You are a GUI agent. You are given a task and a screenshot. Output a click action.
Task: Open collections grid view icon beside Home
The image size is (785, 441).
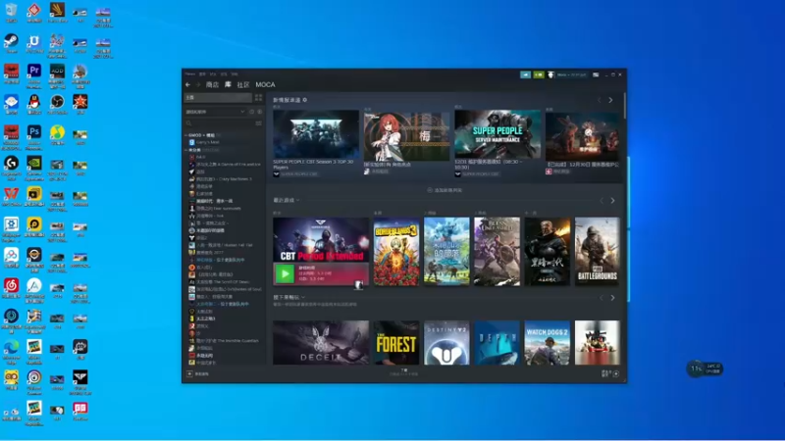[258, 97]
